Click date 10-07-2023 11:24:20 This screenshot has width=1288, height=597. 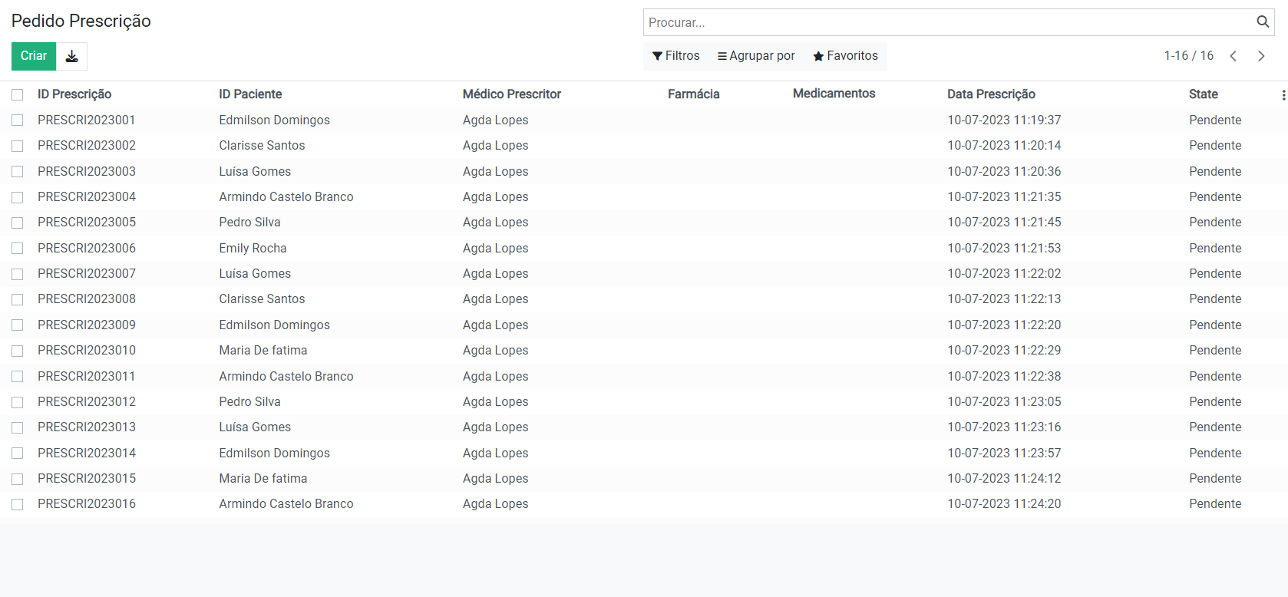point(1004,503)
